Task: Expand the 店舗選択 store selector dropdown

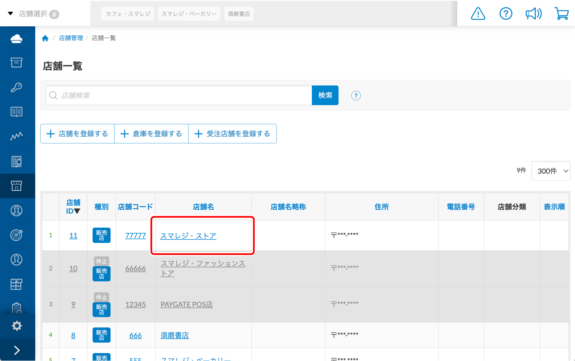Action: pyautogui.click(x=33, y=14)
